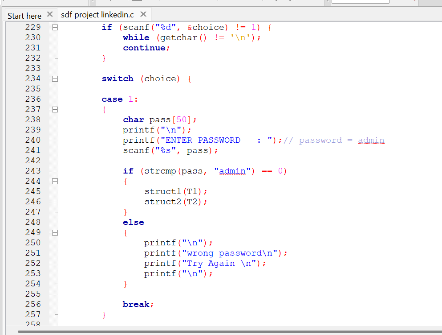Click line number 236 in the margin
The height and width of the screenshot is (335, 442).
[x=33, y=99]
